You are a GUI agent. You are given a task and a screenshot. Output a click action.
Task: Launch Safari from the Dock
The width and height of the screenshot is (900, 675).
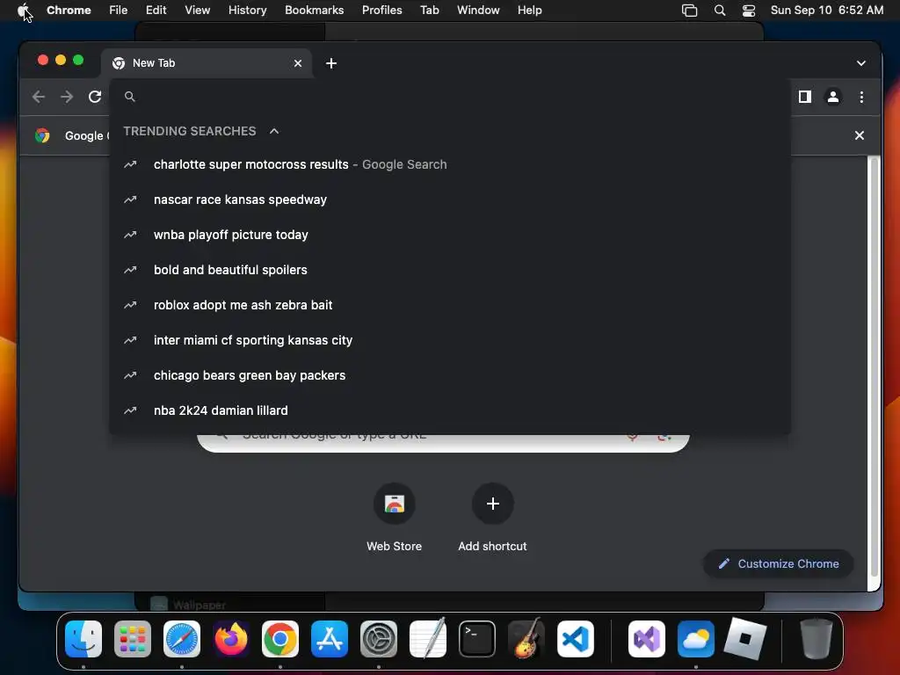click(182, 639)
